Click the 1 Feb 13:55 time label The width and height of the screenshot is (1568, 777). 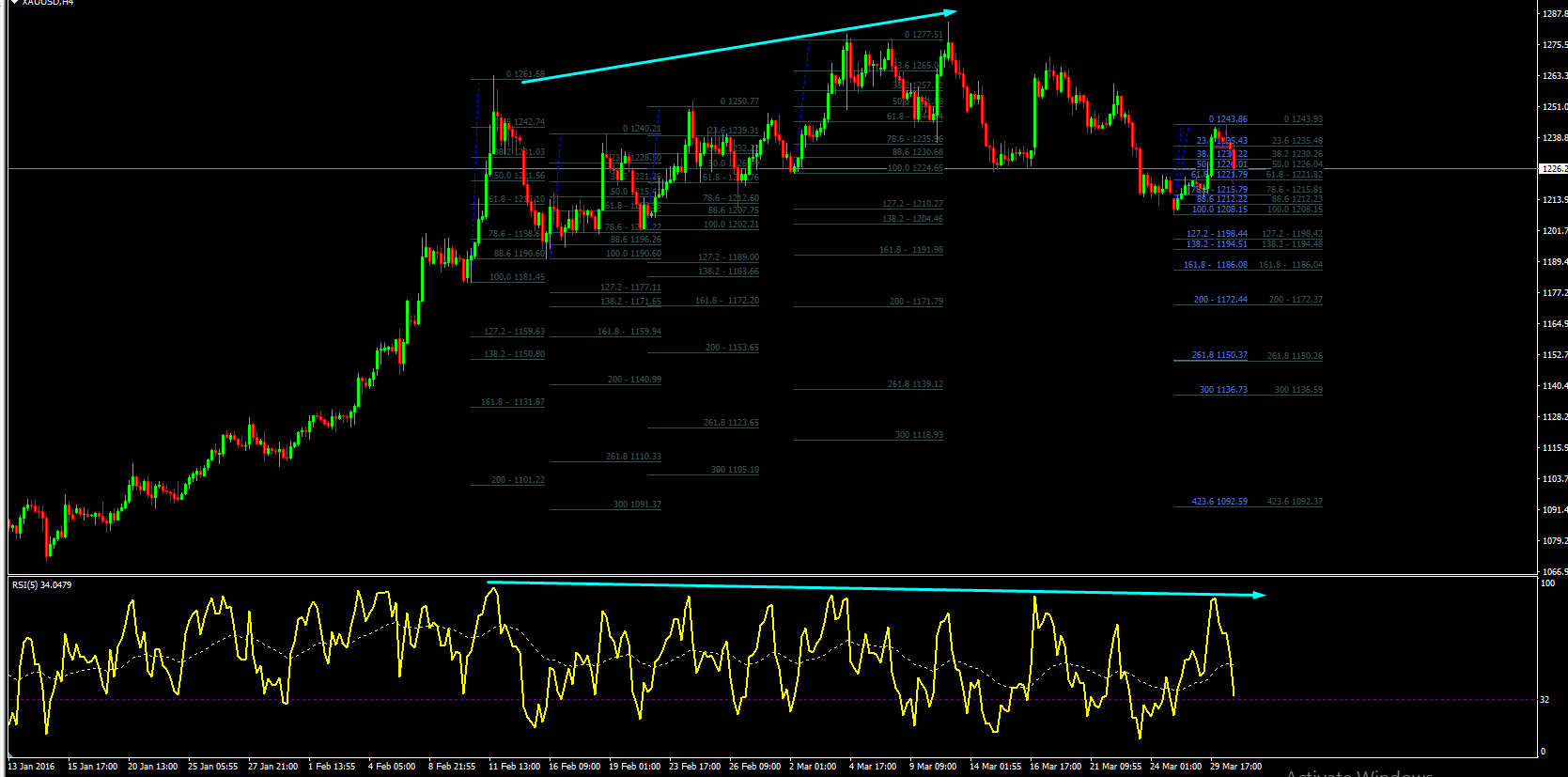point(332,767)
